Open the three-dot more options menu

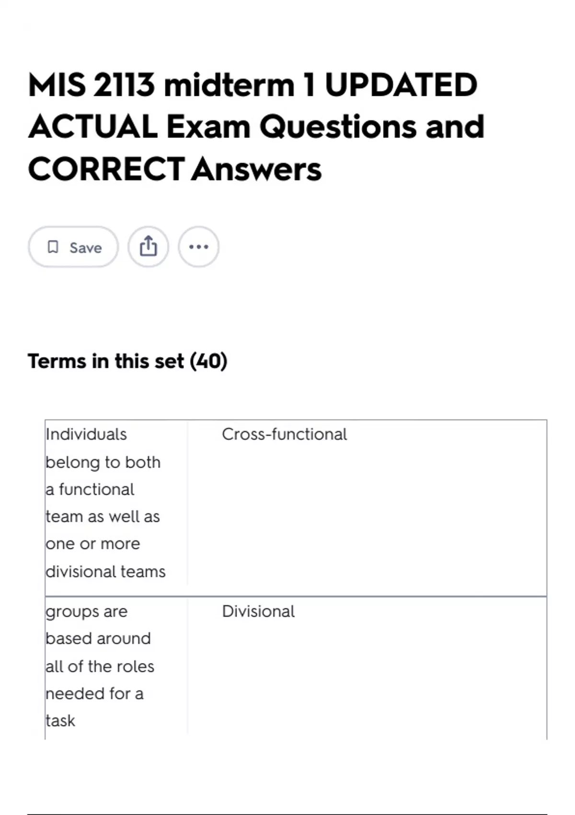(198, 247)
